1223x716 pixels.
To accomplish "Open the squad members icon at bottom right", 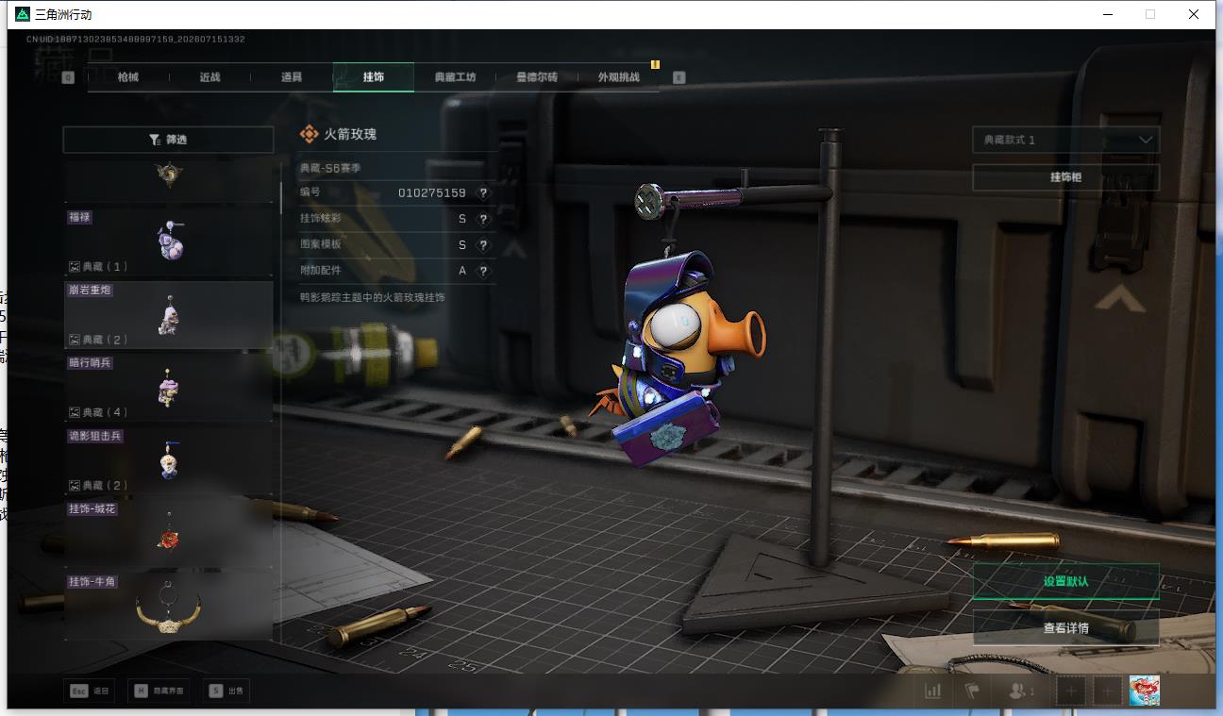I will coord(1022,691).
